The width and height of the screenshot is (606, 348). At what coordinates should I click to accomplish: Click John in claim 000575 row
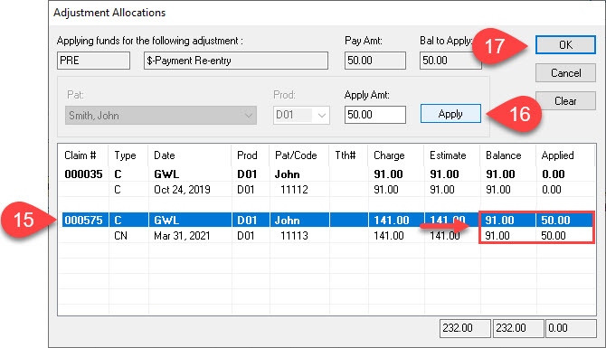tap(287, 221)
